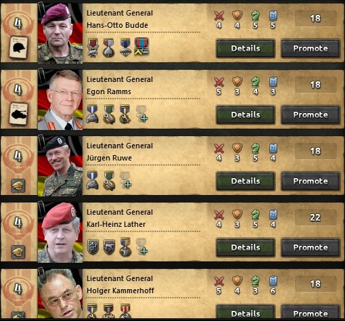Select the red chevron medal trait on Budde
The image size is (345, 321).
point(142,47)
